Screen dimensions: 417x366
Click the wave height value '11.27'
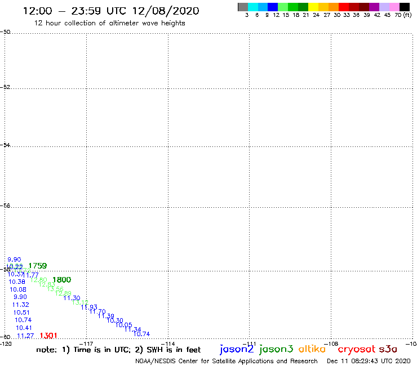(25, 336)
